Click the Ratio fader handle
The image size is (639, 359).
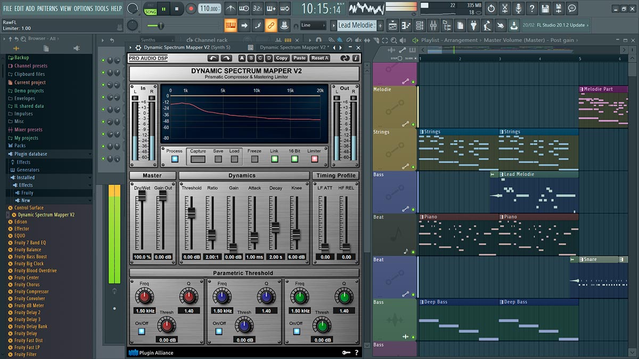click(211, 234)
